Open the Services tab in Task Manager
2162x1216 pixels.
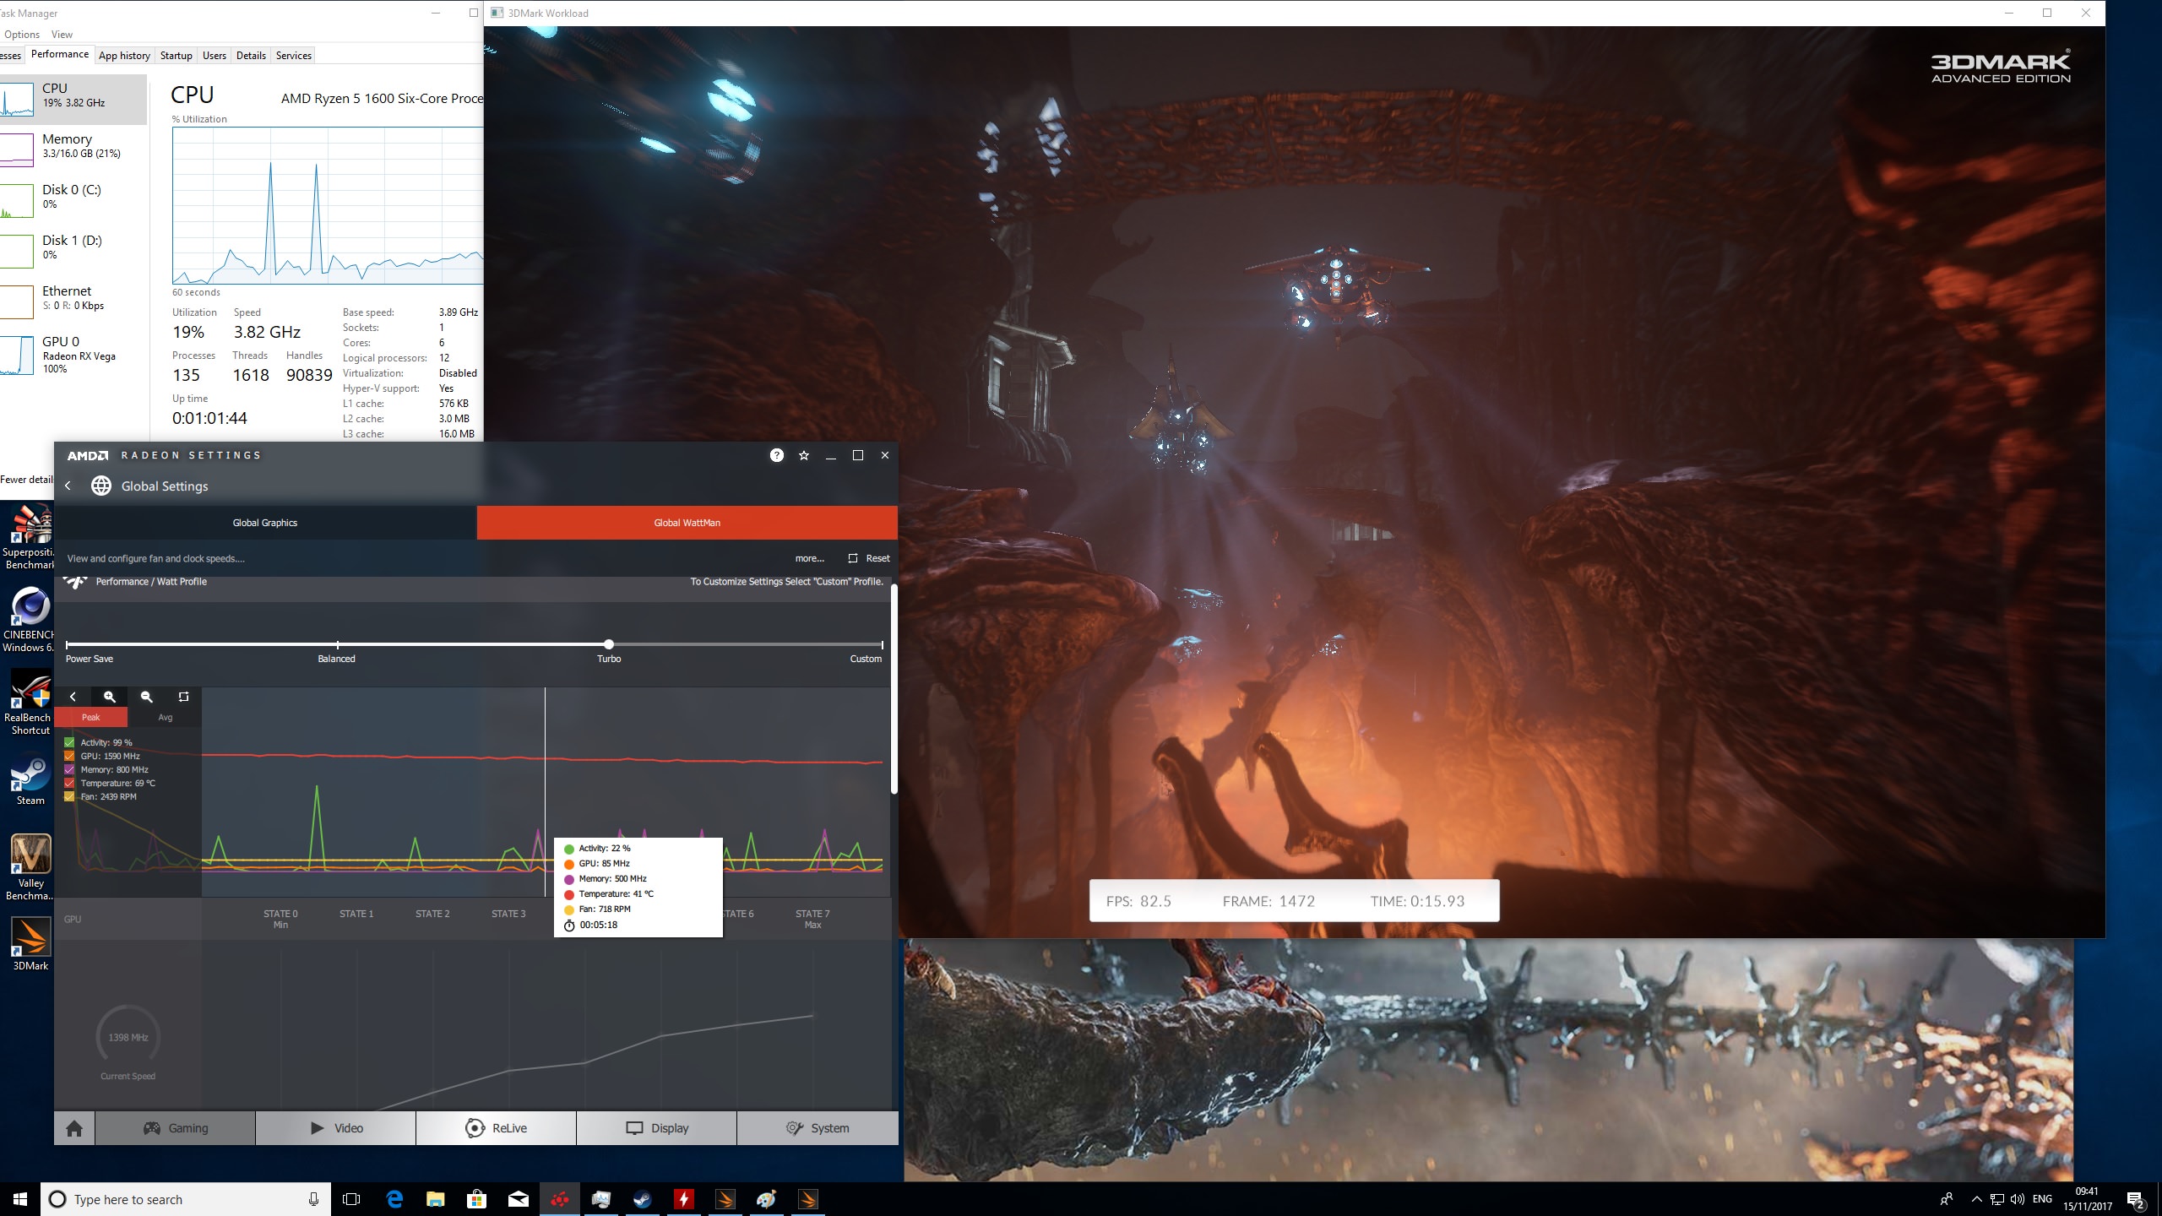pyautogui.click(x=294, y=56)
